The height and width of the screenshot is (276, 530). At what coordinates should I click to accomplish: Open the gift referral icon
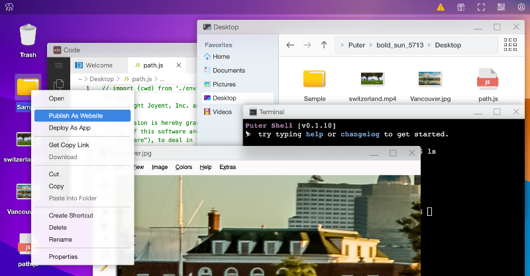460,7
